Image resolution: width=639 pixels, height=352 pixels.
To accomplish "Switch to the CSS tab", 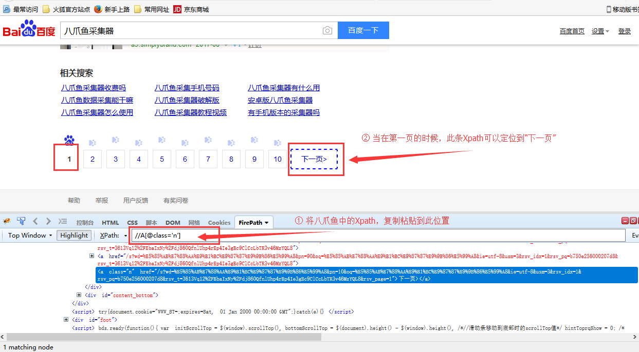I will coord(133,223).
